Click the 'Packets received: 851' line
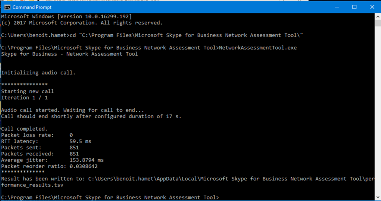Image resolution: width=381 pixels, height=201 pixels. click(x=40, y=154)
